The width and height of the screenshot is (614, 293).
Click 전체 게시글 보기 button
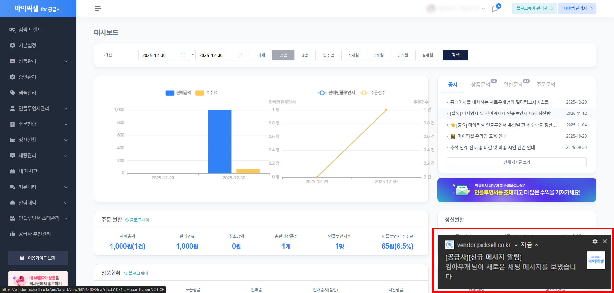coord(516,162)
